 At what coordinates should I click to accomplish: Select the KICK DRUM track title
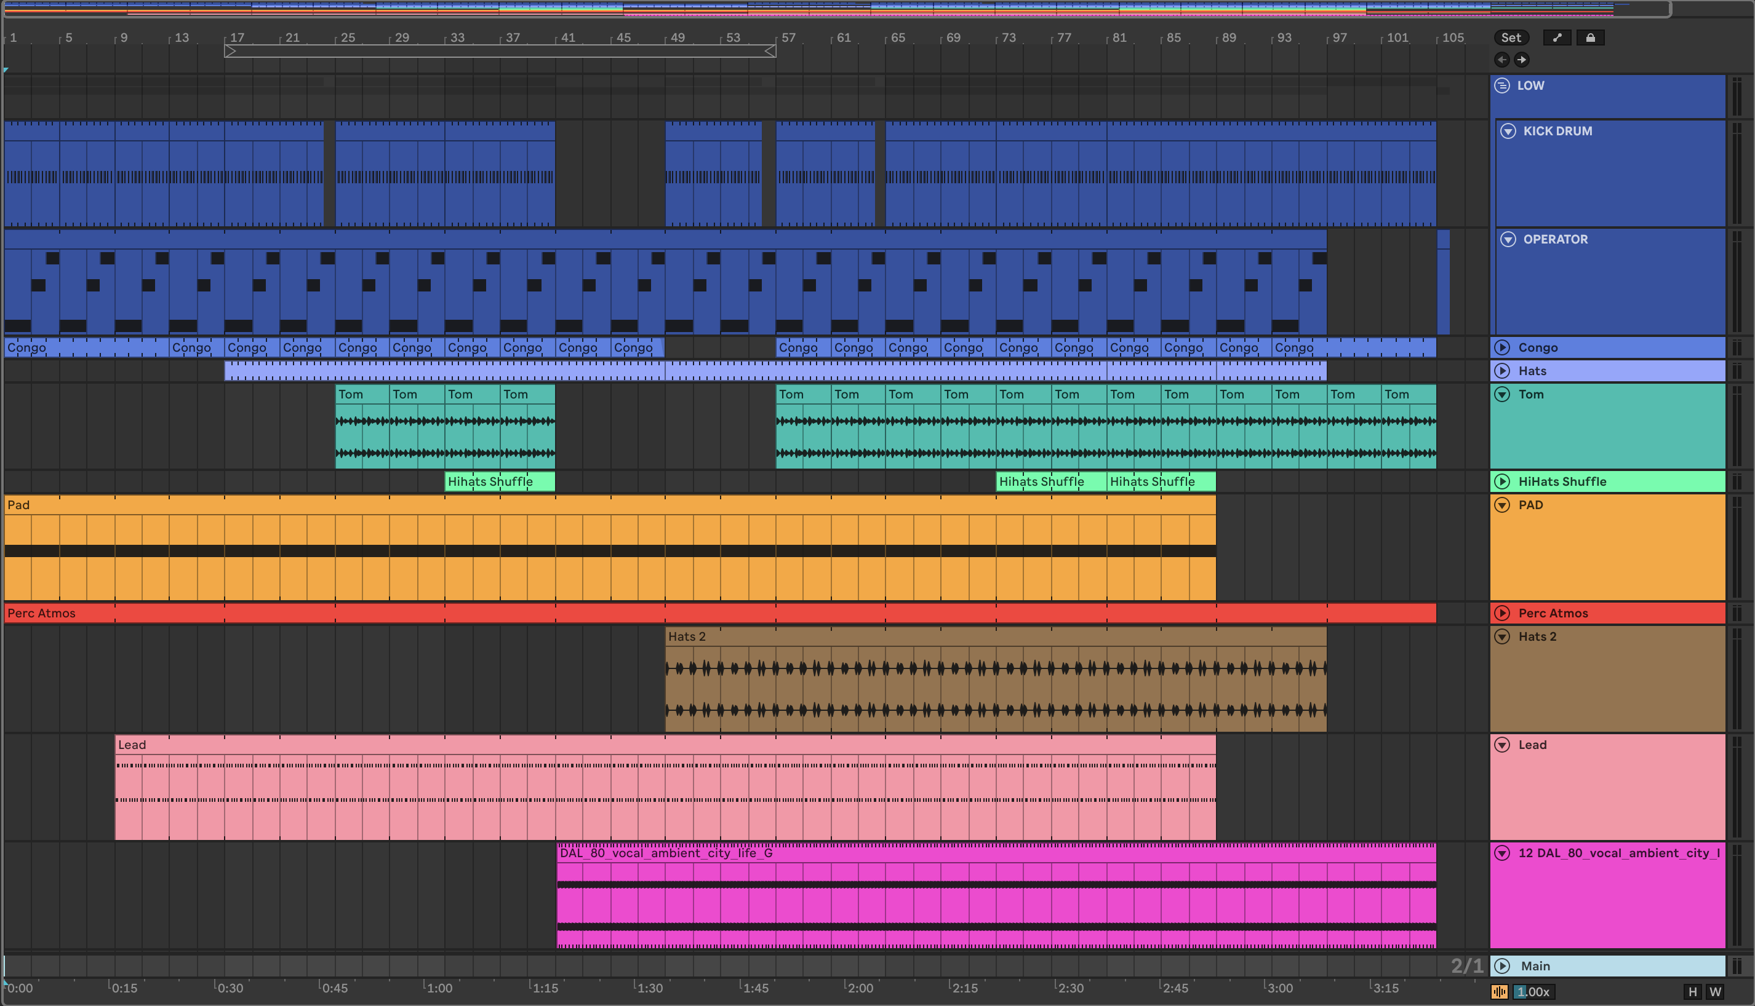coord(1557,131)
